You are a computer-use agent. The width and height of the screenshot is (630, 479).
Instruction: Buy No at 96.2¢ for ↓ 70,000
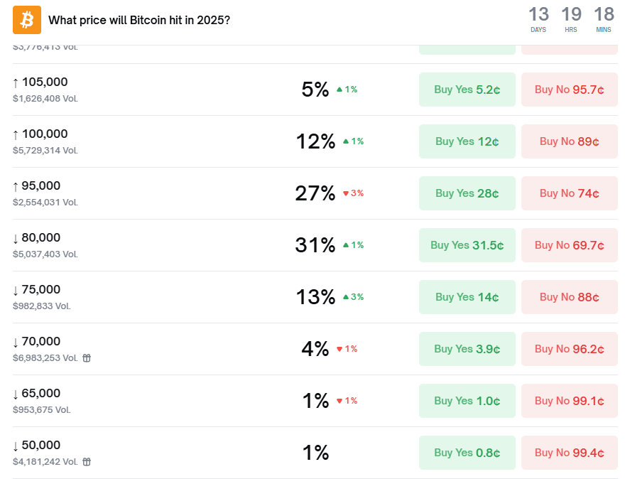tap(570, 349)
